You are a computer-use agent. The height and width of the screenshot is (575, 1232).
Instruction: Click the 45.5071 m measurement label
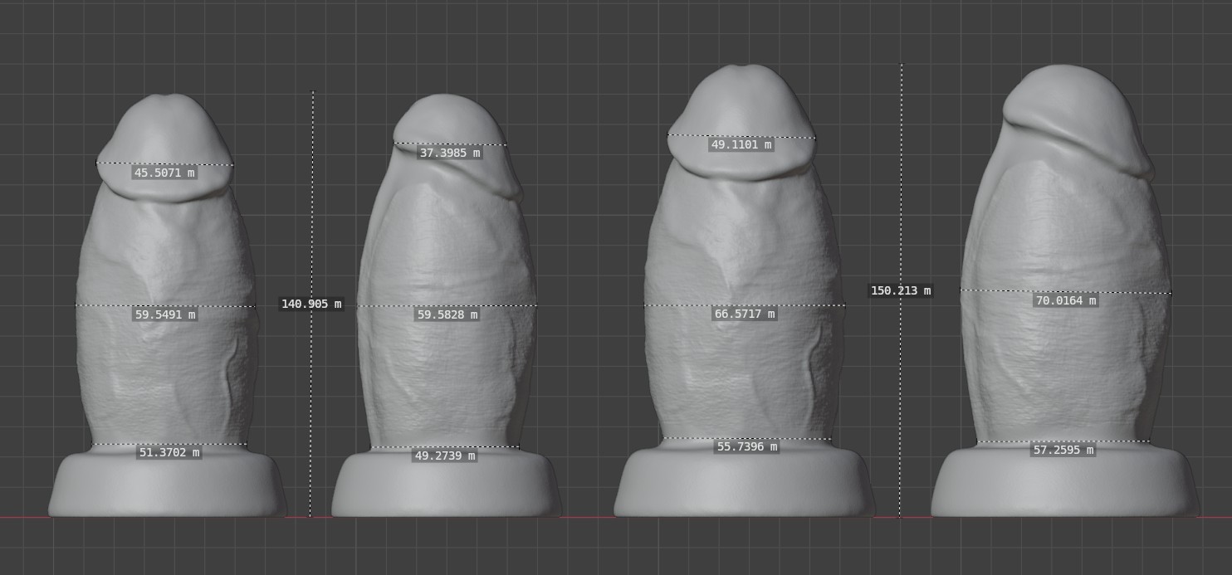(164, 173)
